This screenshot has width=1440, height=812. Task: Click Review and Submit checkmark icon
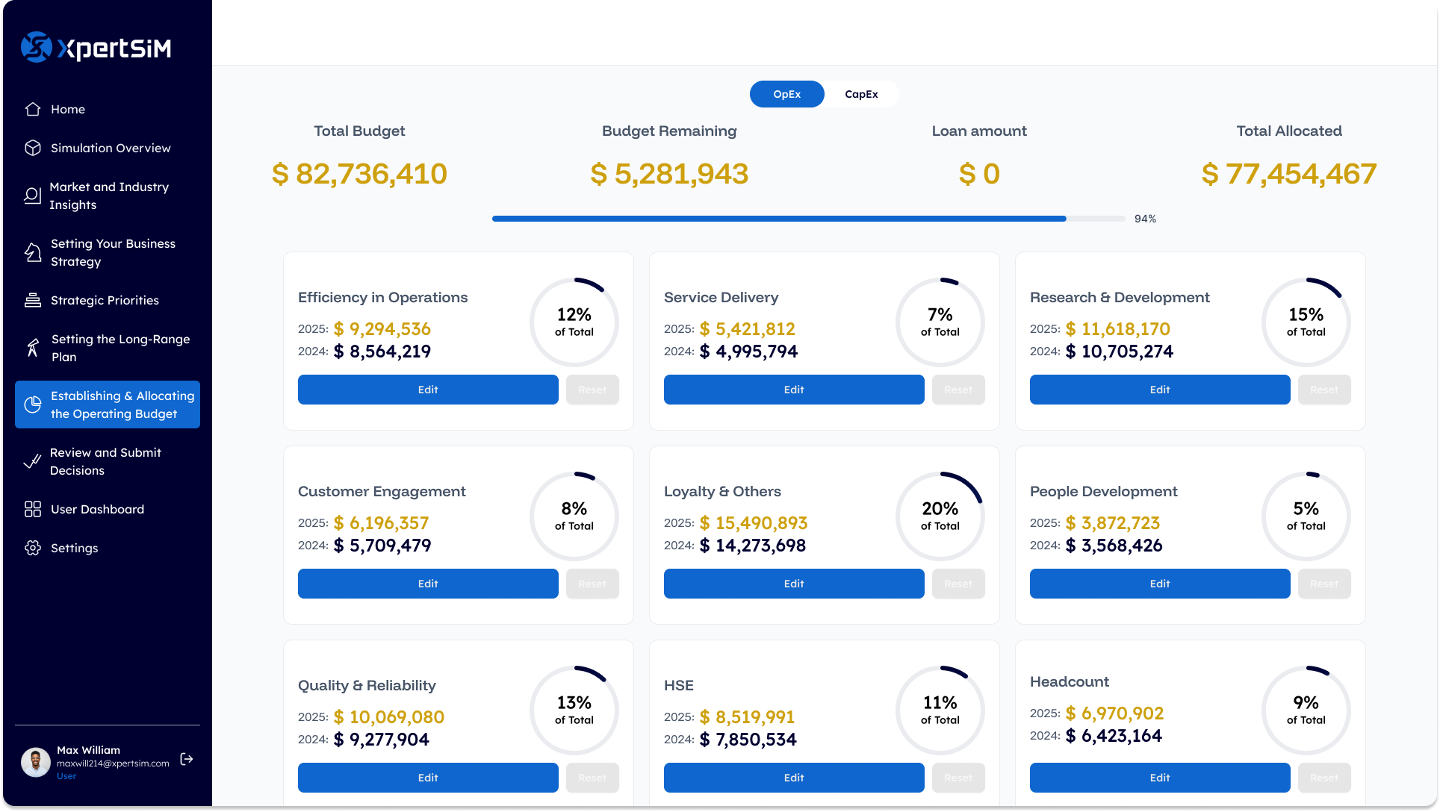pos(32,461)
